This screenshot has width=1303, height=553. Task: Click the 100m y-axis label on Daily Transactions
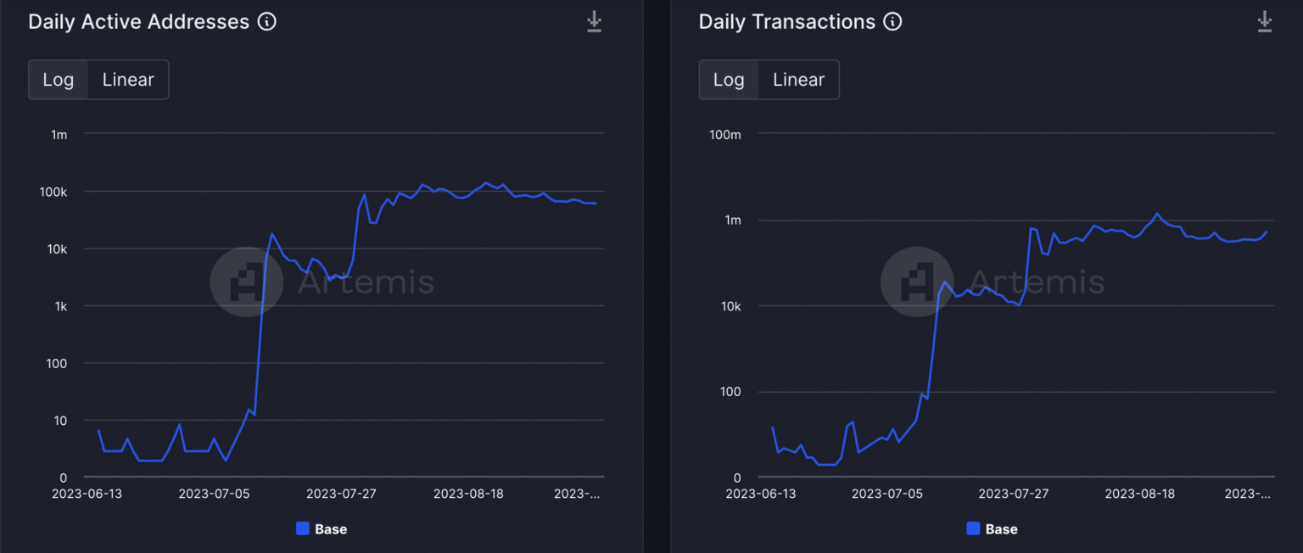pos(725,135)
